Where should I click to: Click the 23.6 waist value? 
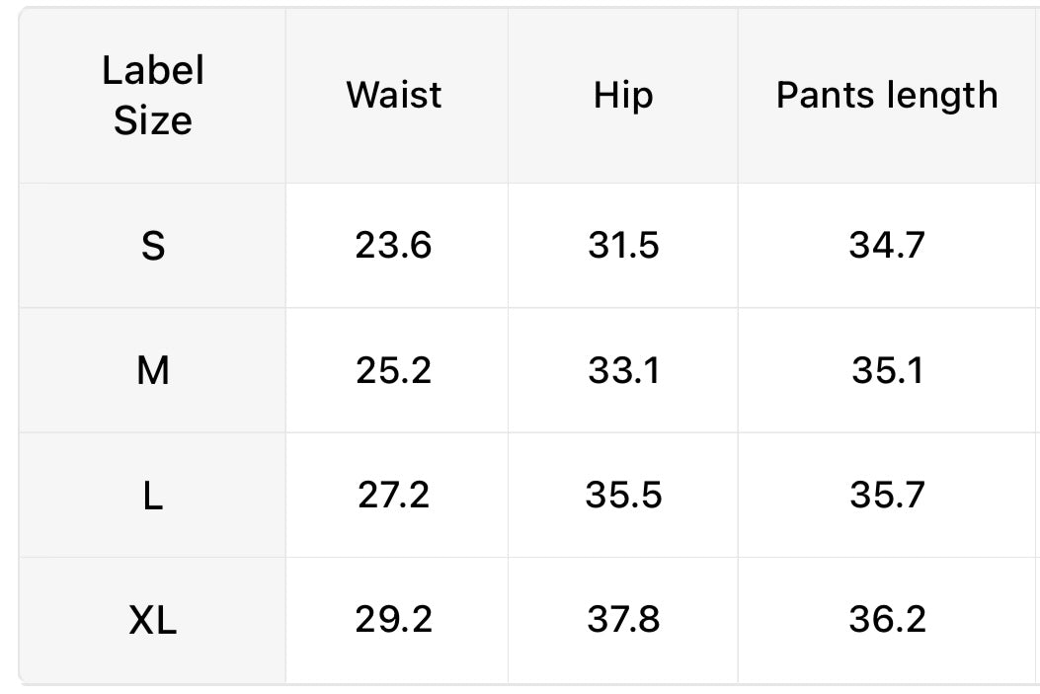coord(394,245)
